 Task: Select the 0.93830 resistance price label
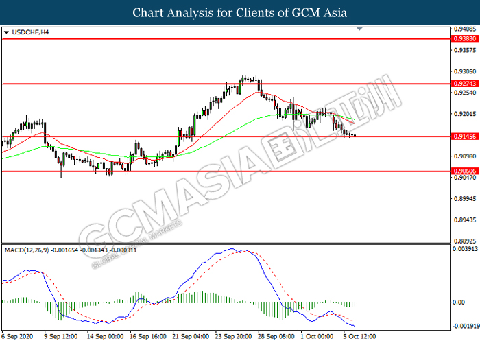pyautogui.click(x=465, y=38)
